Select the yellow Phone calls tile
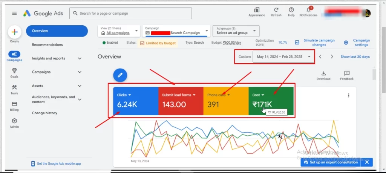The height and width of the screenshot is (173, 386). click(226, 101)
